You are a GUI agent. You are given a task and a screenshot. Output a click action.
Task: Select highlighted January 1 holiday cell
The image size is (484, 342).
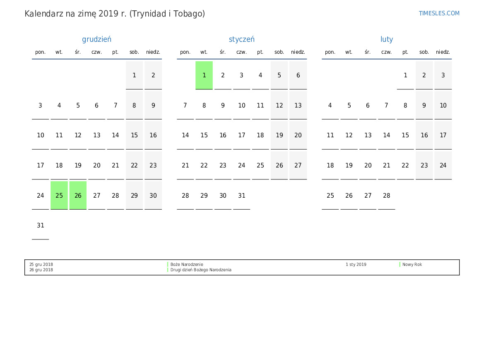(x=204, y=75)
